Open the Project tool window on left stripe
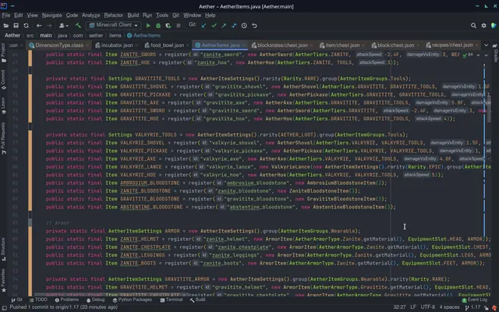499x312 pixels. click(x=3, y=53)
